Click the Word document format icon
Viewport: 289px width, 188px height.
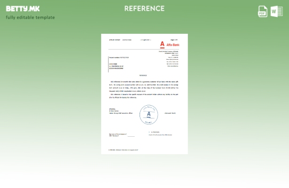pos(276,11)
